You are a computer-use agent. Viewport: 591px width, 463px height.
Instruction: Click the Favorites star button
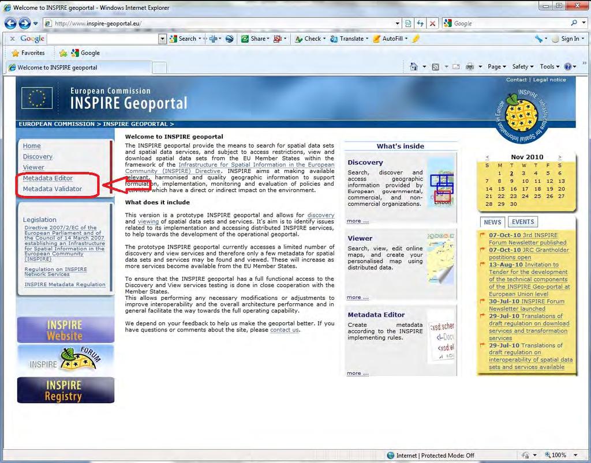[x=29, y=53]
